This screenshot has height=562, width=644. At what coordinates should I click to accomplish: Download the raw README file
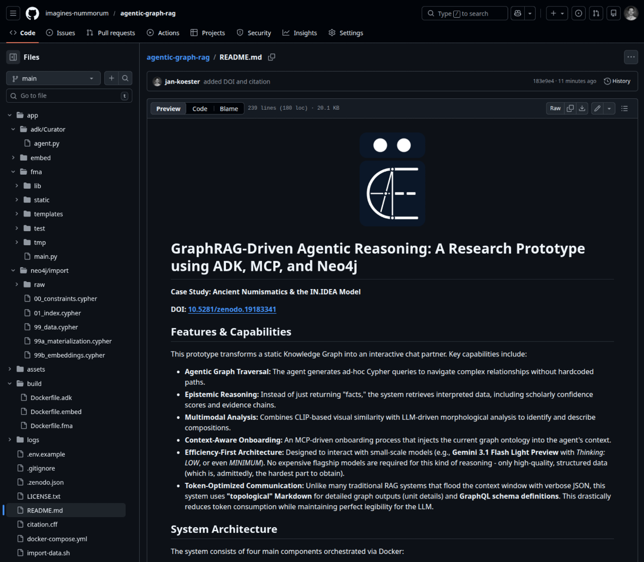pos(582,108)
